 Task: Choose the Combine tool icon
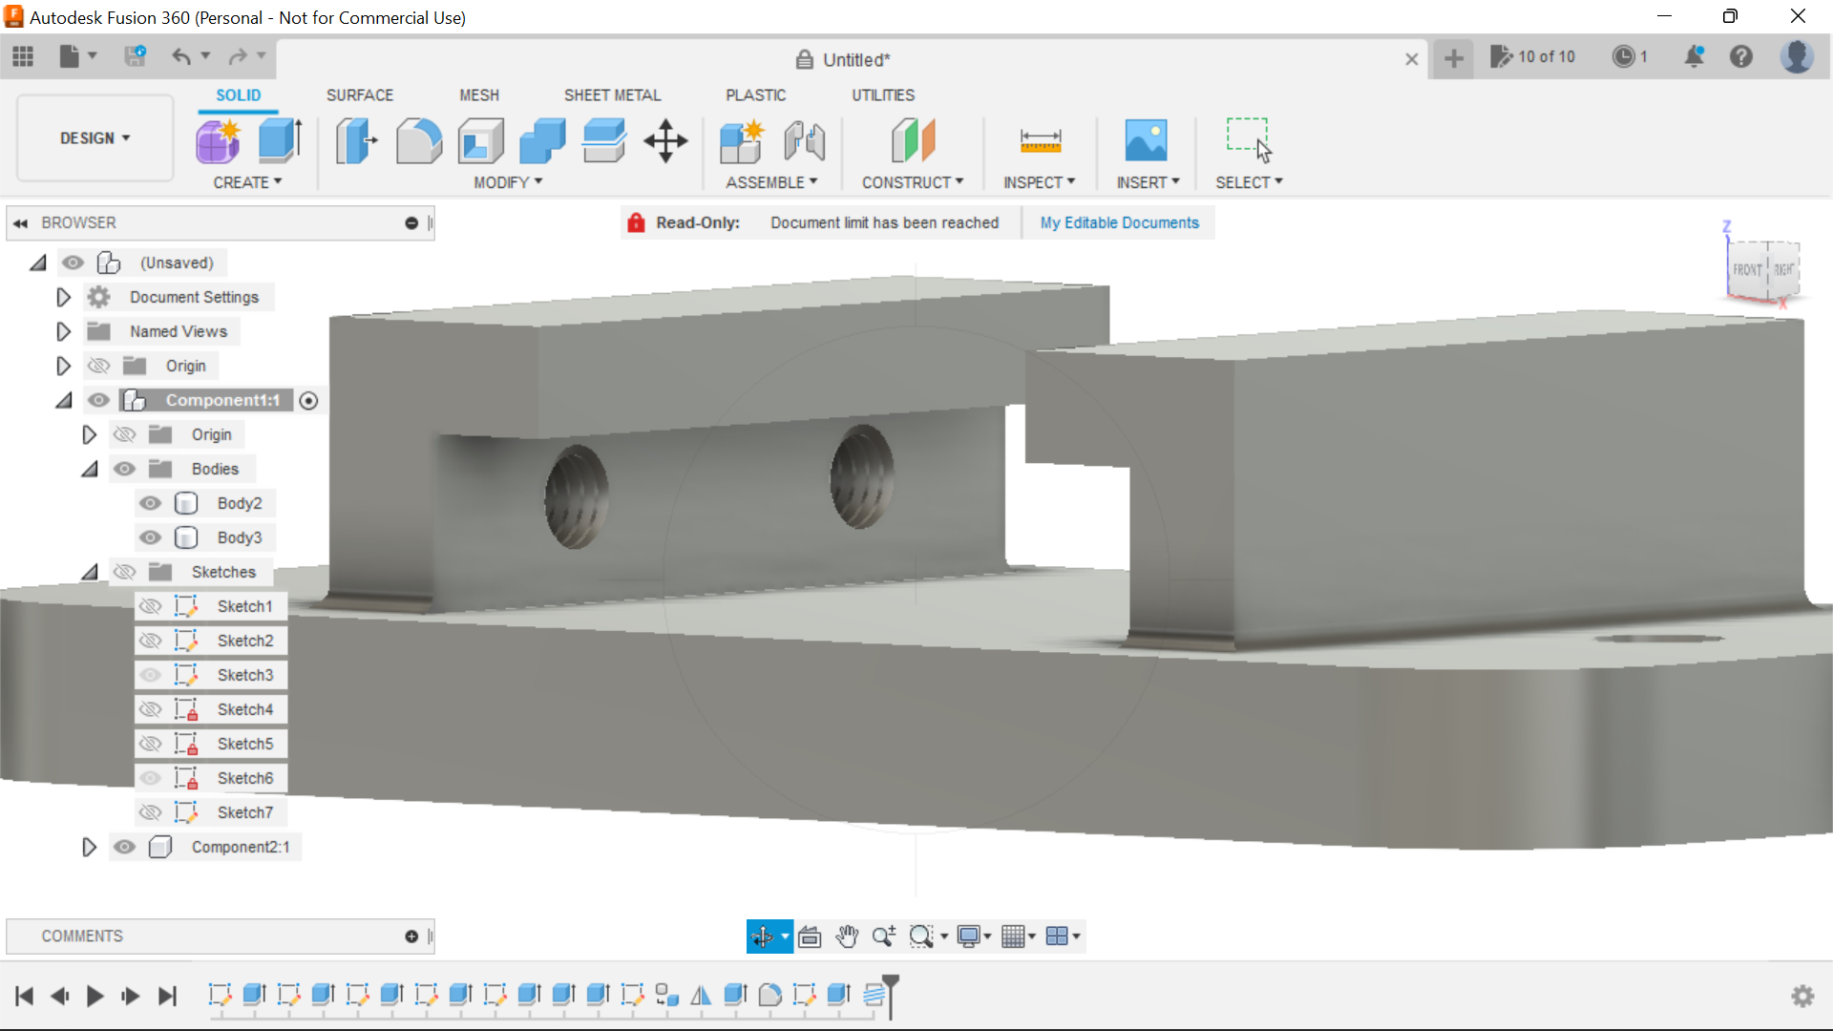[542, 141]
